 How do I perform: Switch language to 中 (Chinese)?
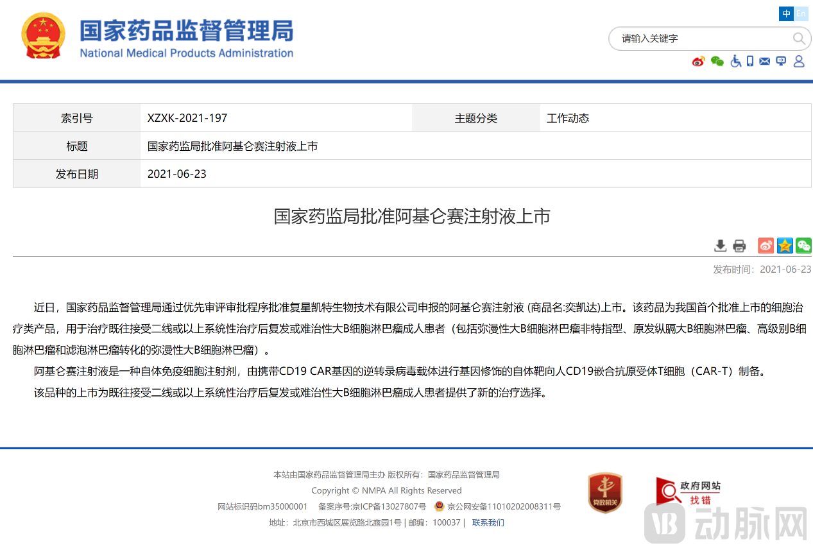pos(787,13)
